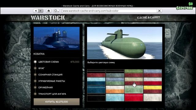
Task: Choose the blue-gray over green scheme
Action: [x=115, y=81]
